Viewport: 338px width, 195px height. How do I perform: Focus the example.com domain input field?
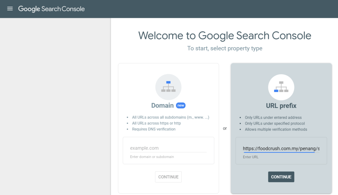pos(168,148)
